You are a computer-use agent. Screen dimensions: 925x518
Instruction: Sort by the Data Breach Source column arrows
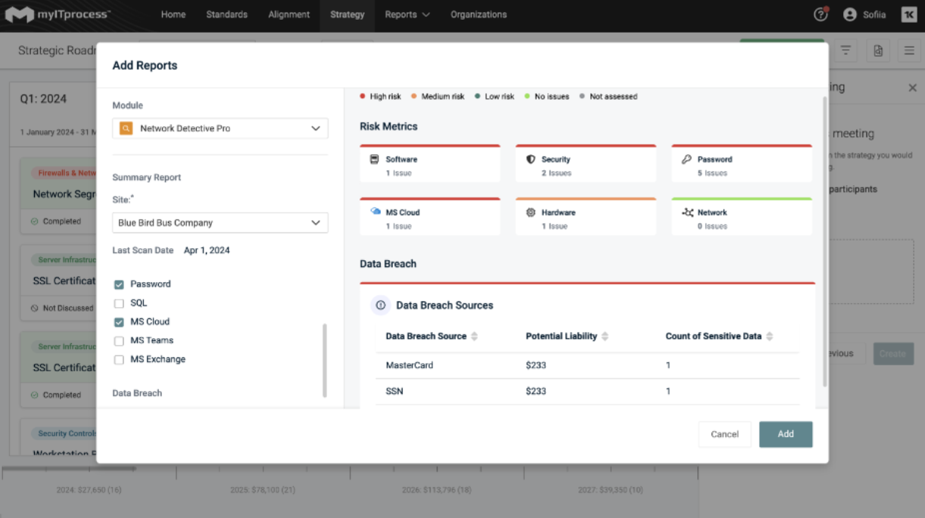(x=475, y=337)
